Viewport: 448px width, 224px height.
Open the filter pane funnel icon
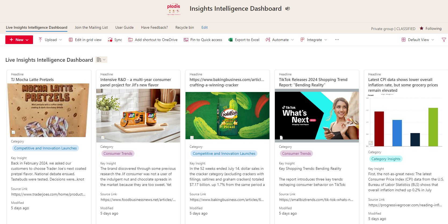[444, 40]
